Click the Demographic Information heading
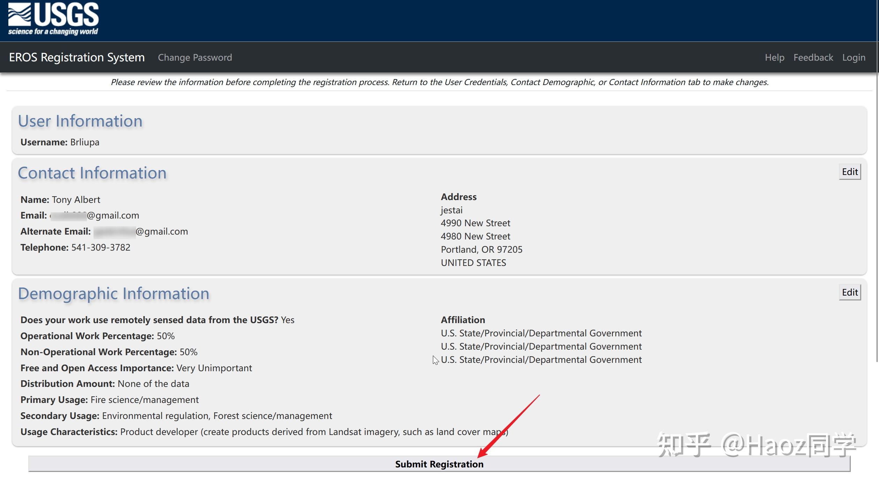The image size is (879, 481). (x=114, y=294)
